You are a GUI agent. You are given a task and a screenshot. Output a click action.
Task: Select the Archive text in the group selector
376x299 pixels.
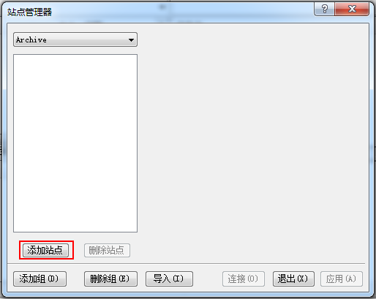[31, 39]
